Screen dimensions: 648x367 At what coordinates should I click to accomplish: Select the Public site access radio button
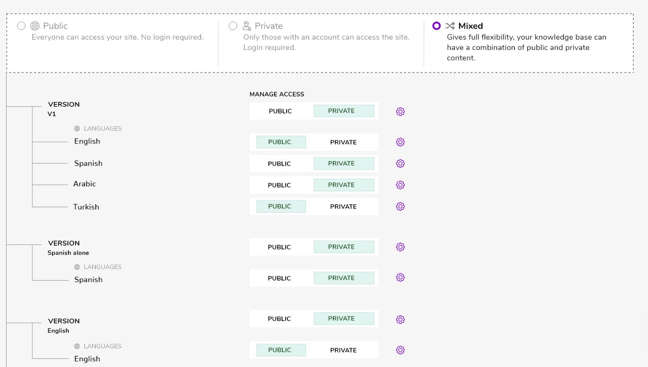click(21, 26)
